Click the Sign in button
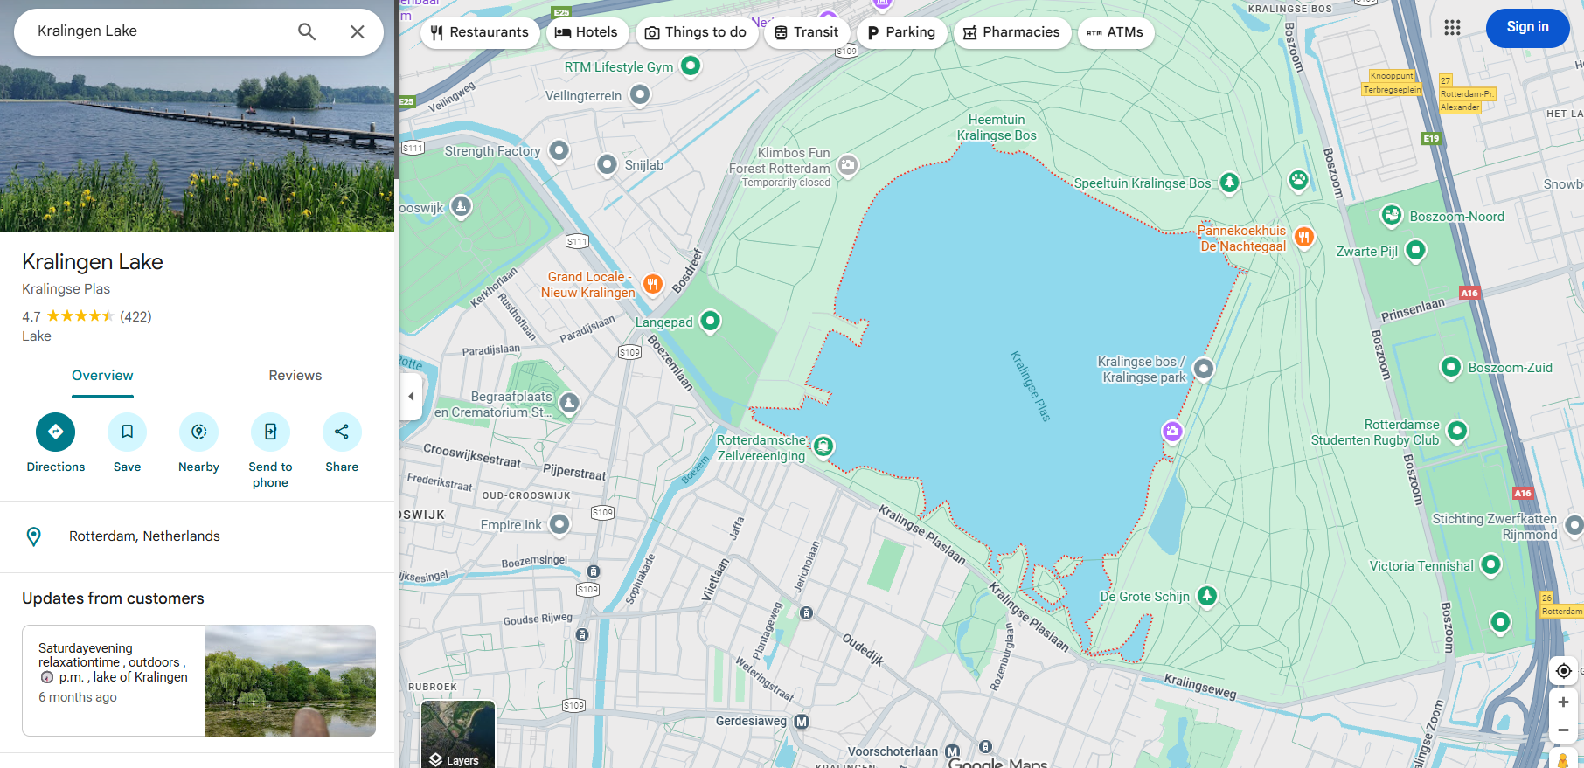Image resolution: width=1584 pixels, height=768 pixels. 1527,27
